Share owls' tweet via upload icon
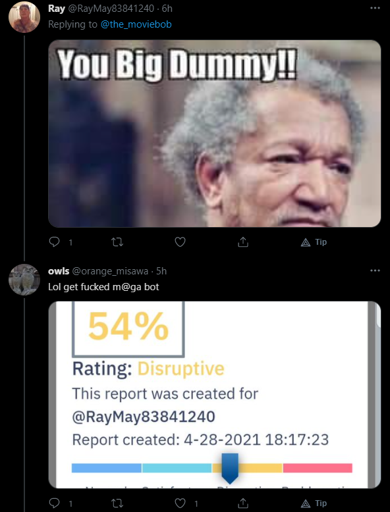 [243, 503]
